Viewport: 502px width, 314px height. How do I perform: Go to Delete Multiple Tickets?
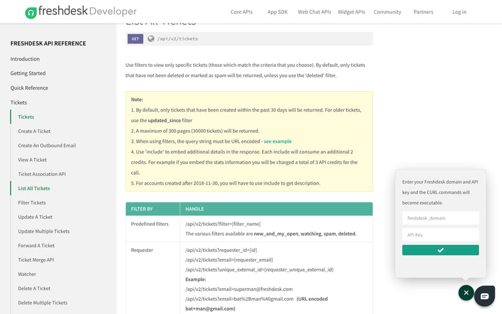click(42, 302)
